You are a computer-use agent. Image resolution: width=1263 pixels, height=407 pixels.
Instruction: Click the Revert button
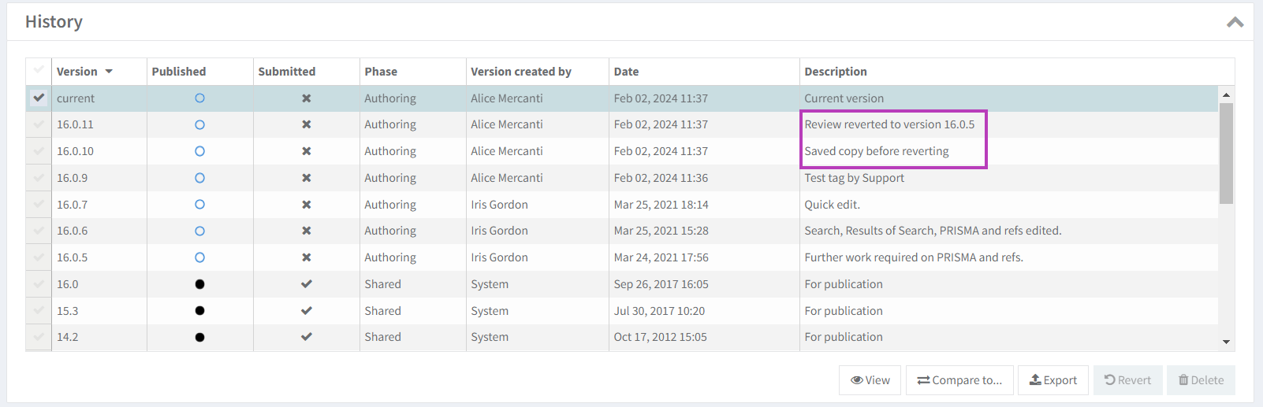tap(1127, 380)
